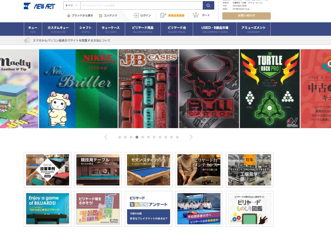This screenshot has height=232, width=331.
Task: Click the 新規会員登録 link
Action: pos(176,15)
